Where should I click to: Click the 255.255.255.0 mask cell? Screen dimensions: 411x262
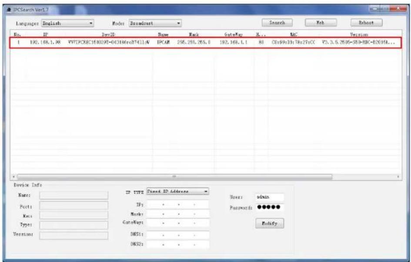[x=194, y=42]
